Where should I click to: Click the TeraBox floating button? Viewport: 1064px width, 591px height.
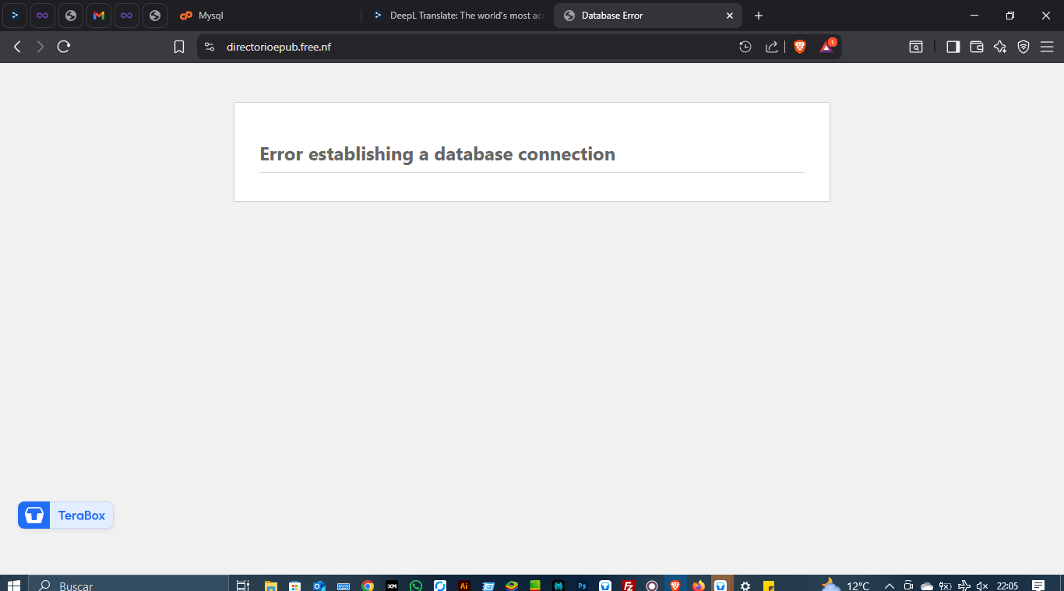click(x=65, y=515)
